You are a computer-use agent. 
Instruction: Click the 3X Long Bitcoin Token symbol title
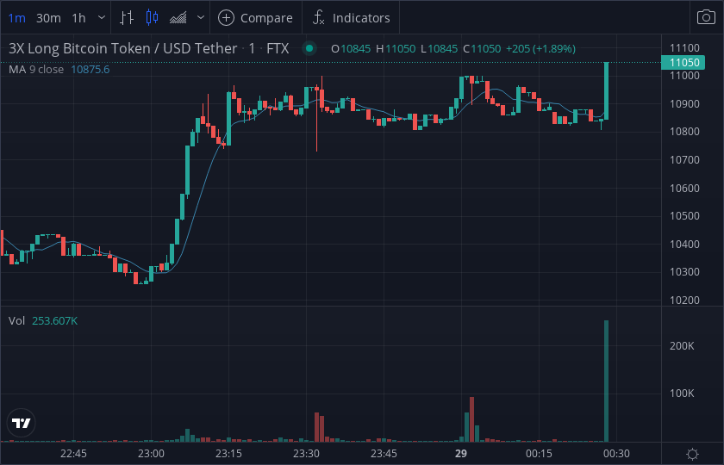(x=122, y=48)
